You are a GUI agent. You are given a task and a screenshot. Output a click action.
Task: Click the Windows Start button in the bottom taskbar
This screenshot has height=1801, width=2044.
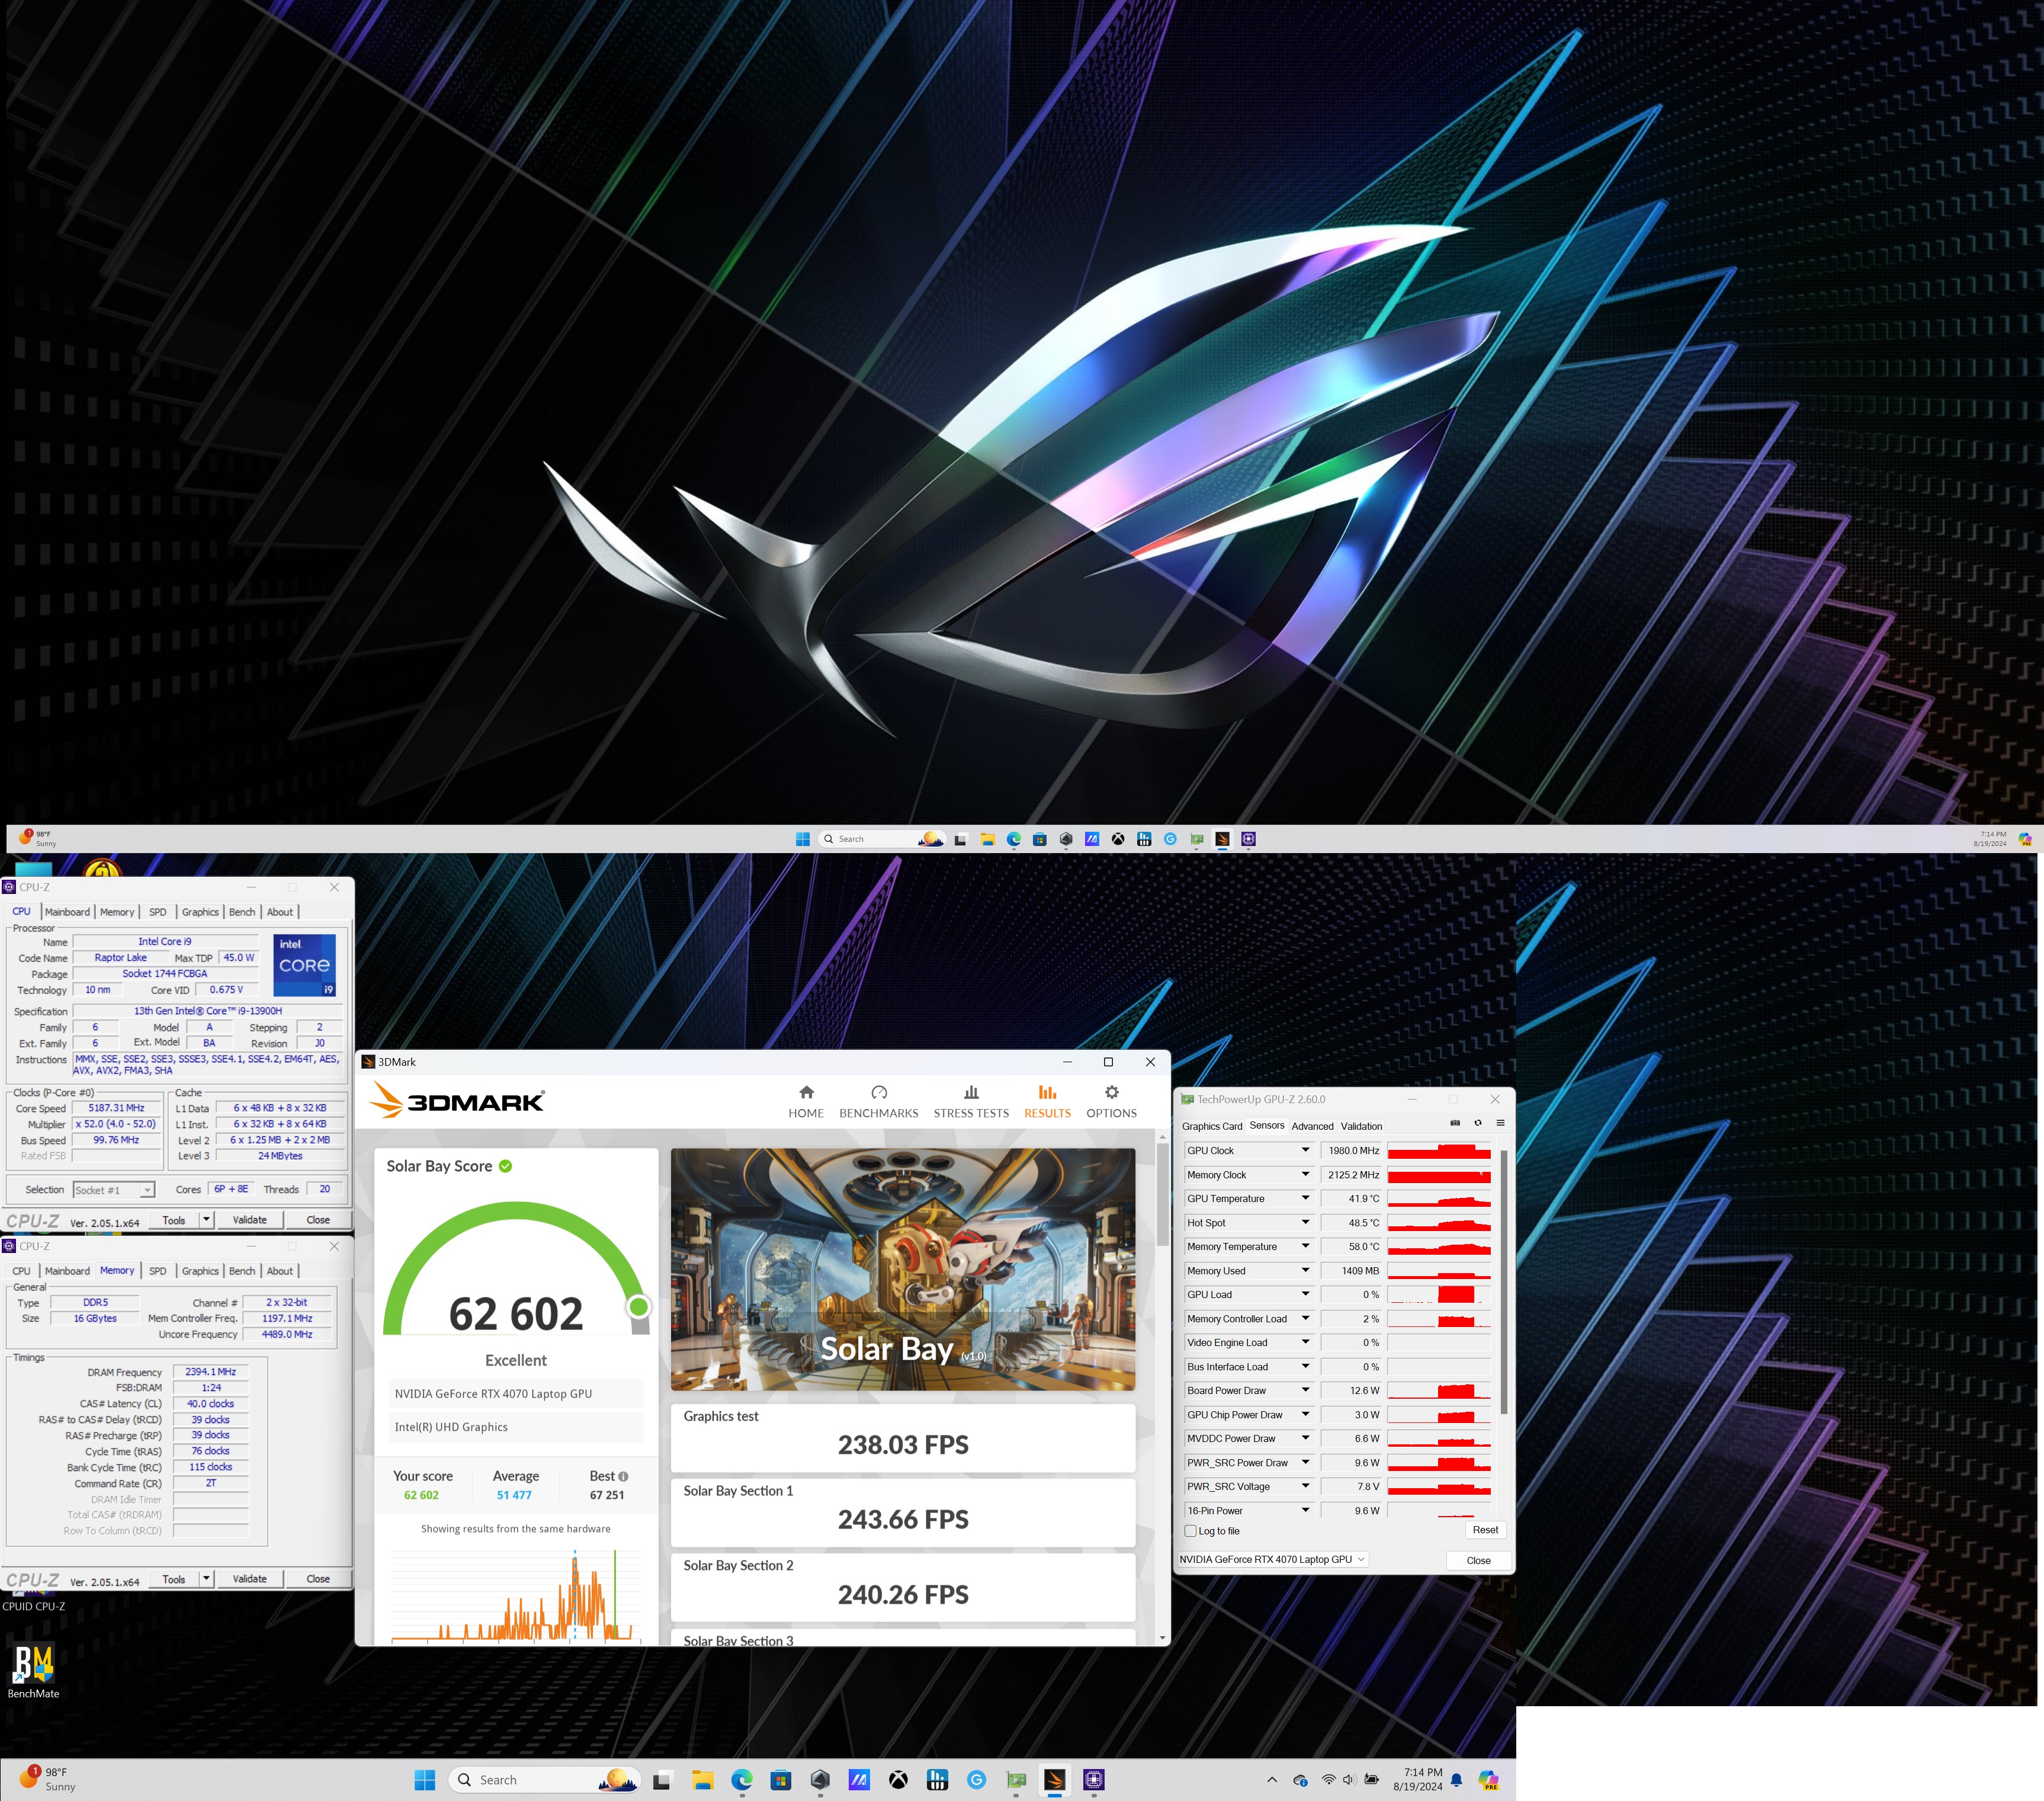(424, 1780)
